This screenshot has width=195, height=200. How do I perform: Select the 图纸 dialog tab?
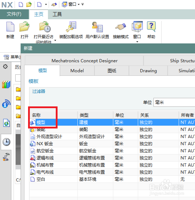pos(112,71)
